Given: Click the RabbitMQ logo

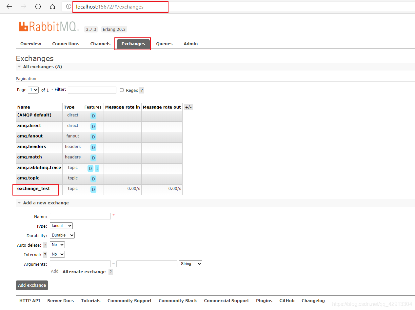Looking at the screenshot, I should coord(49,27).
